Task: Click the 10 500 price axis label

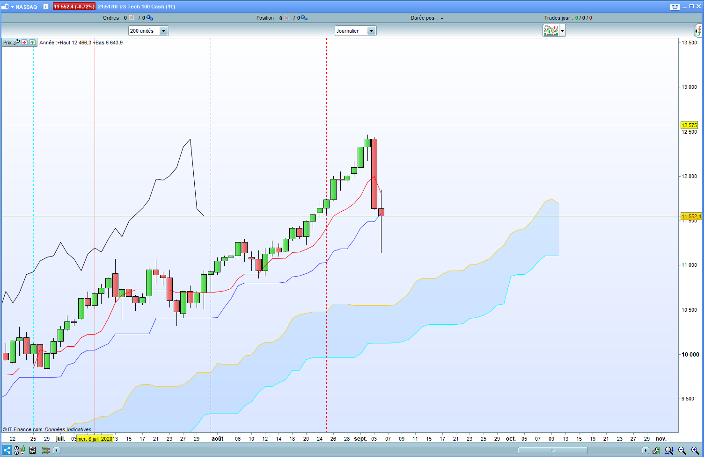Action: pyautogui.click(x=689, y=310)
